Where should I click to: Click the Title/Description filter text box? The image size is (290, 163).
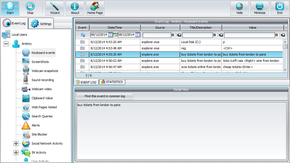coord(198,35)
